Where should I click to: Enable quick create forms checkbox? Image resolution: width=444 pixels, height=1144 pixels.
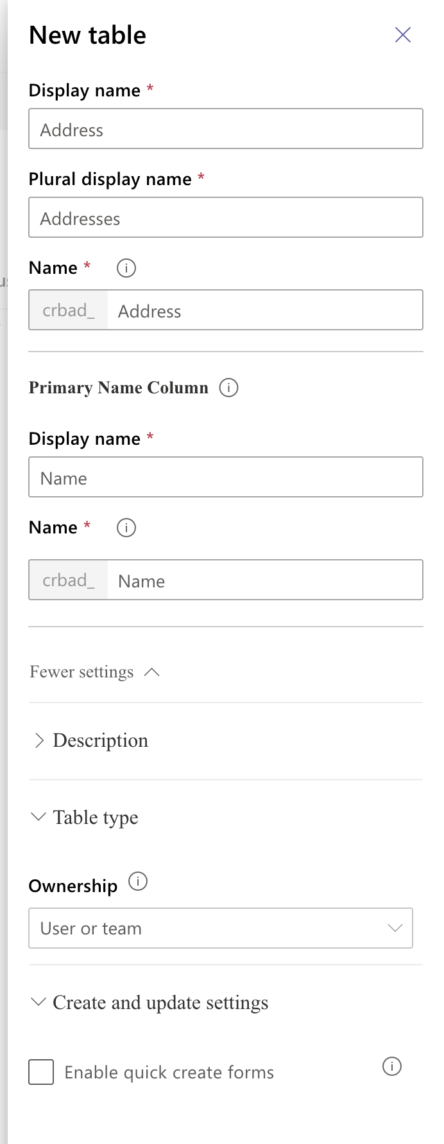pyautogui.click(x=41, y=1072)
